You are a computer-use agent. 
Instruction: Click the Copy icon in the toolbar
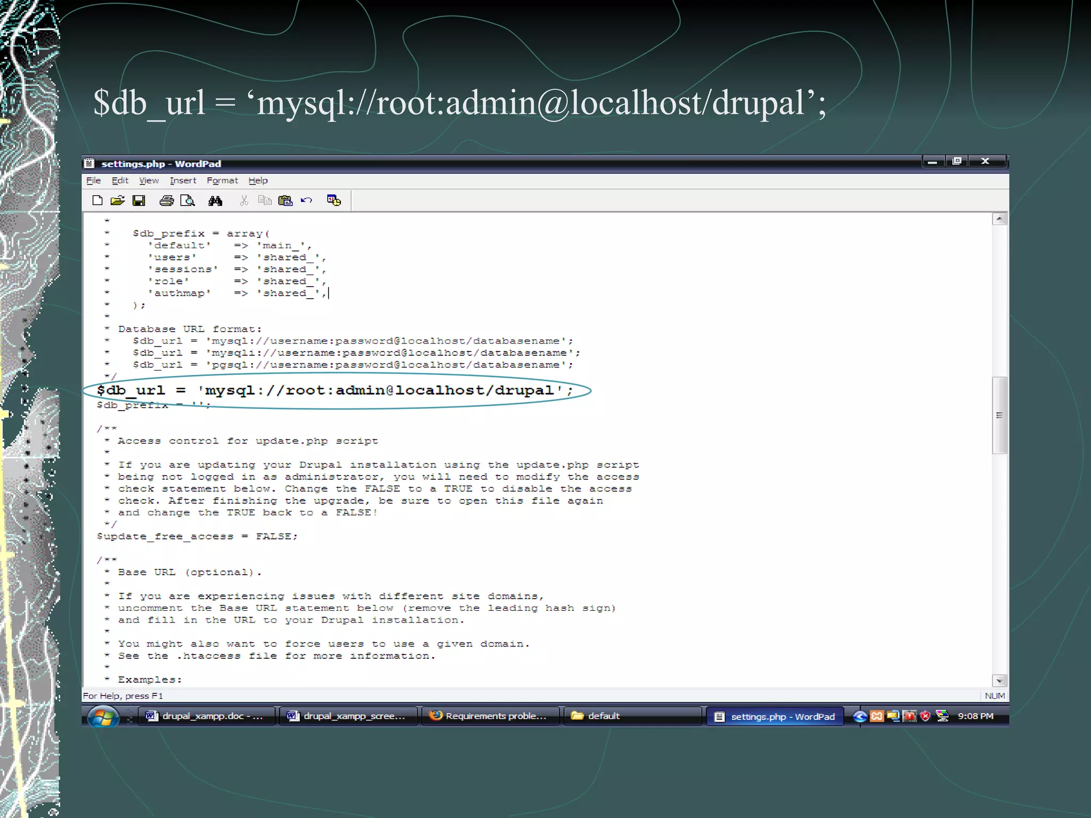tap(265, 201)
